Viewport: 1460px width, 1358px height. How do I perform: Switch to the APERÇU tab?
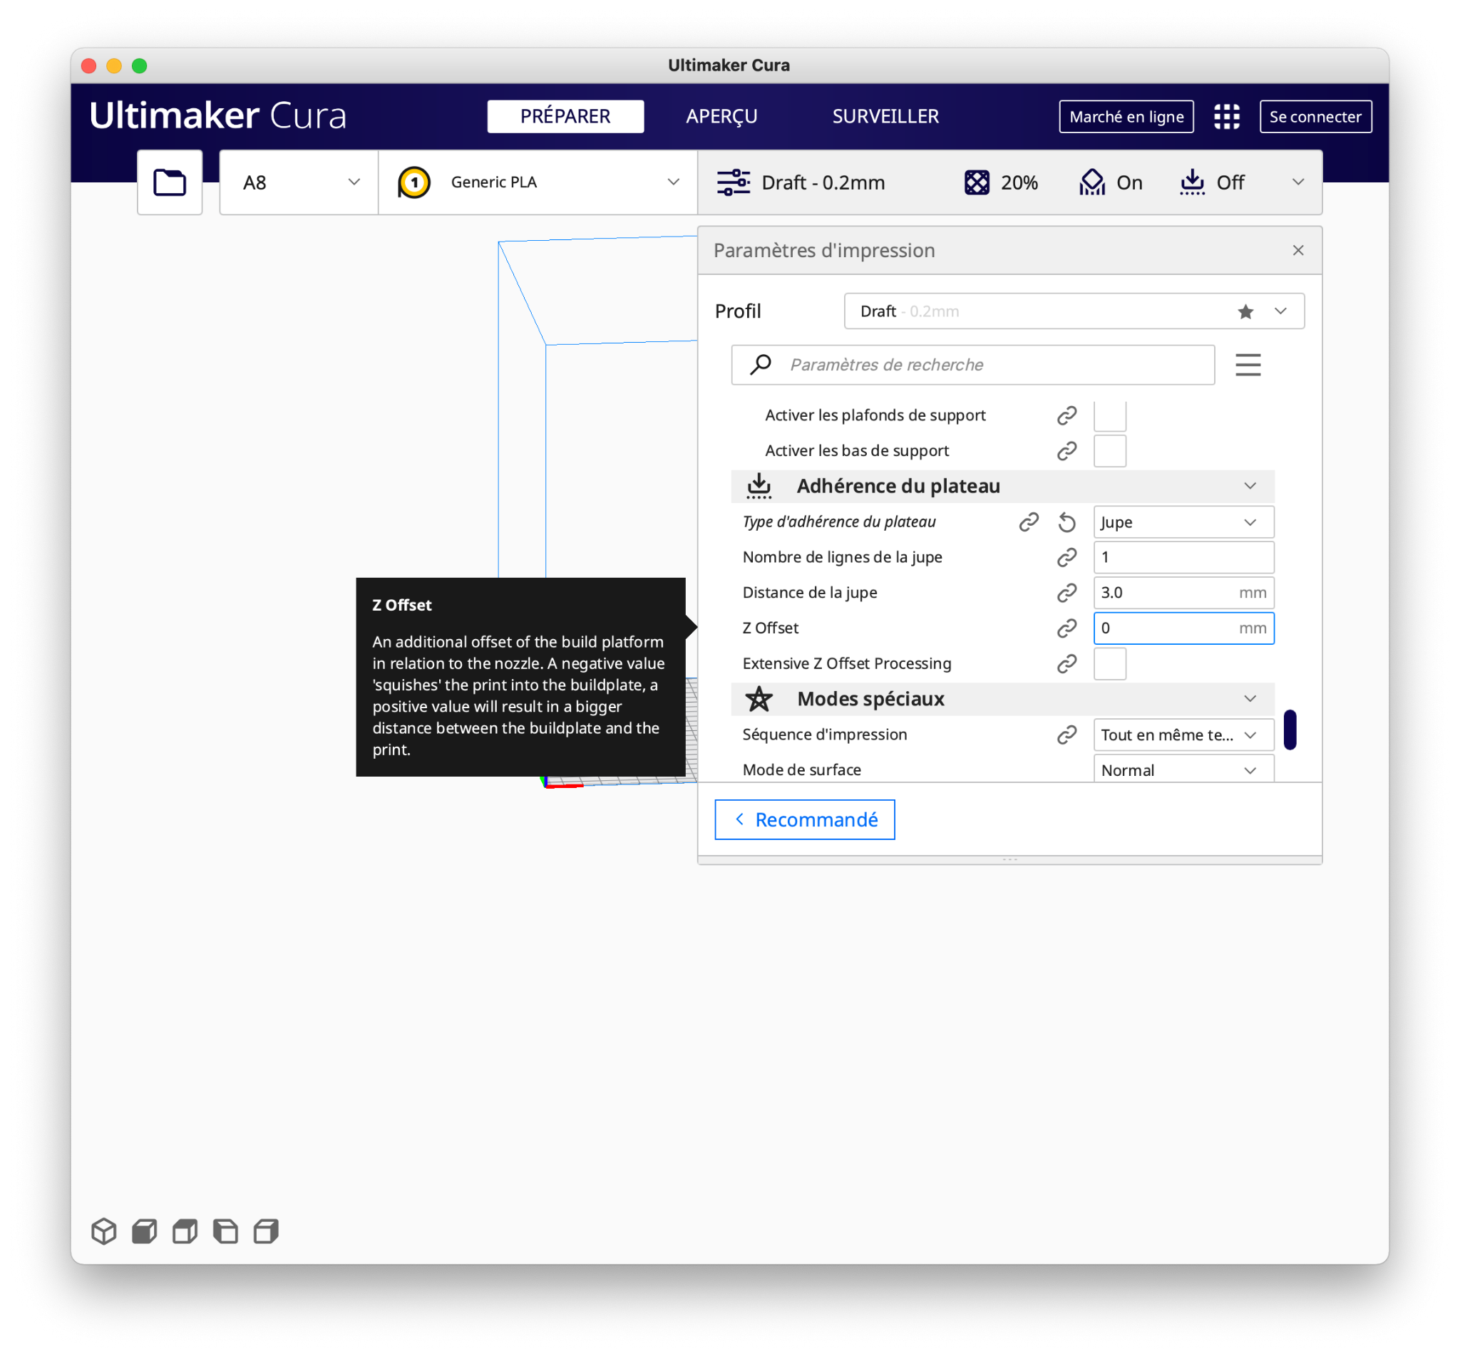tap(721, 116)
